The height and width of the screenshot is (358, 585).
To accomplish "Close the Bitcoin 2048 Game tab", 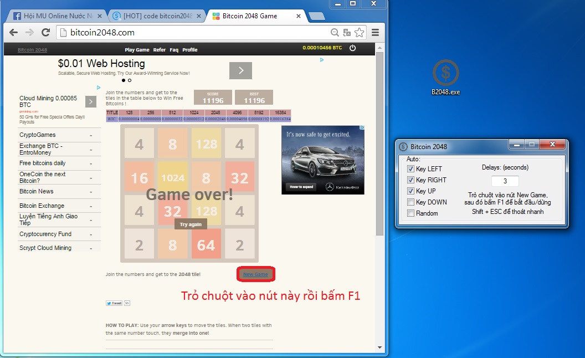I will point(298,16).
